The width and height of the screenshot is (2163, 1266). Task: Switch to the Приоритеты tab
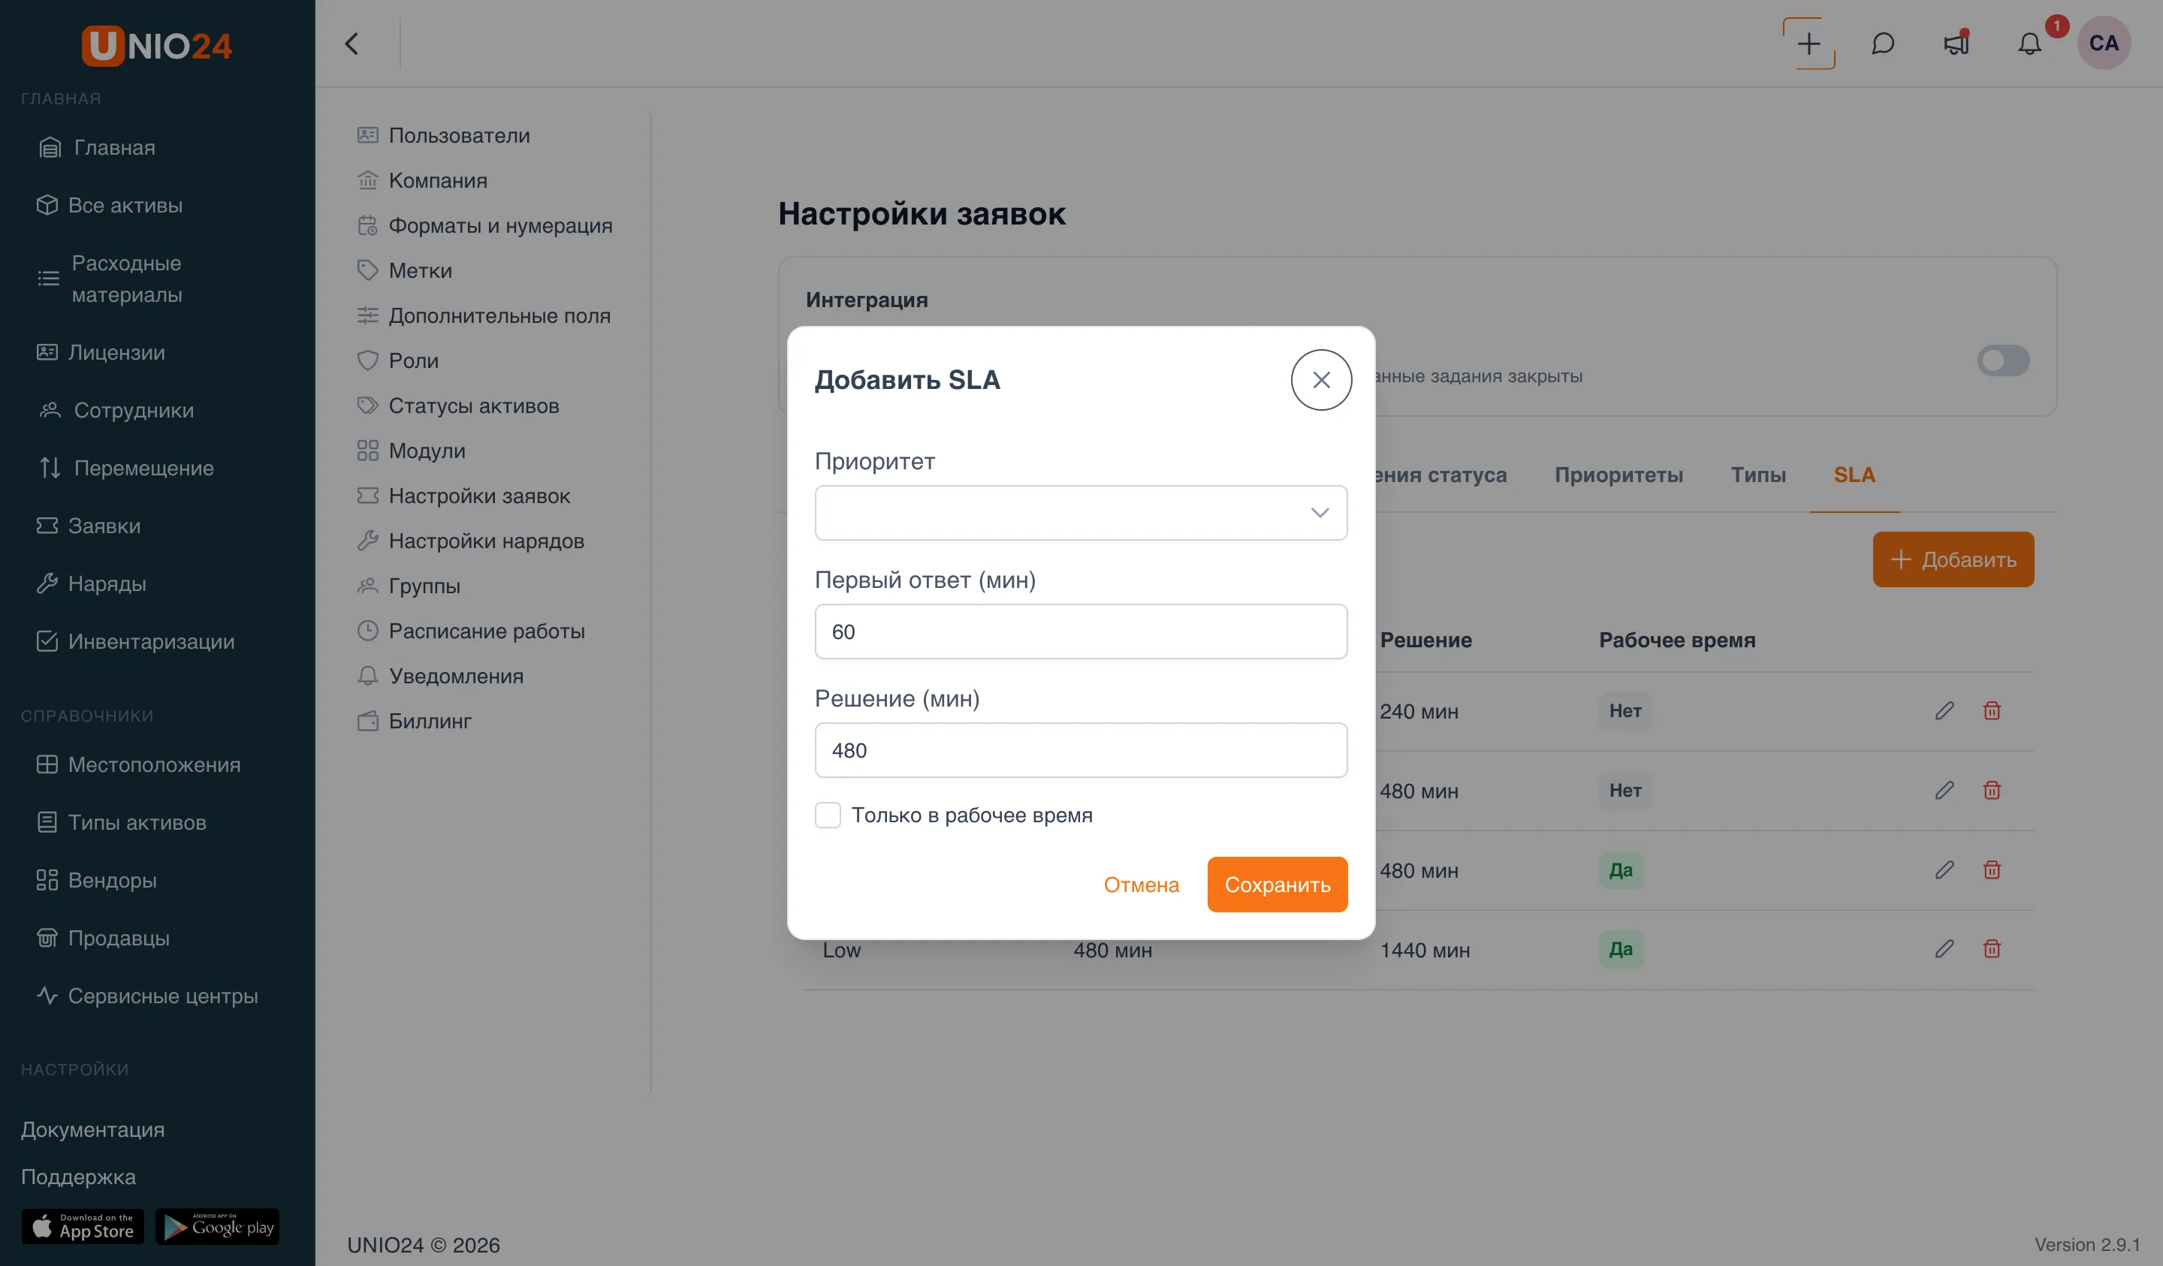point(1618,475)
